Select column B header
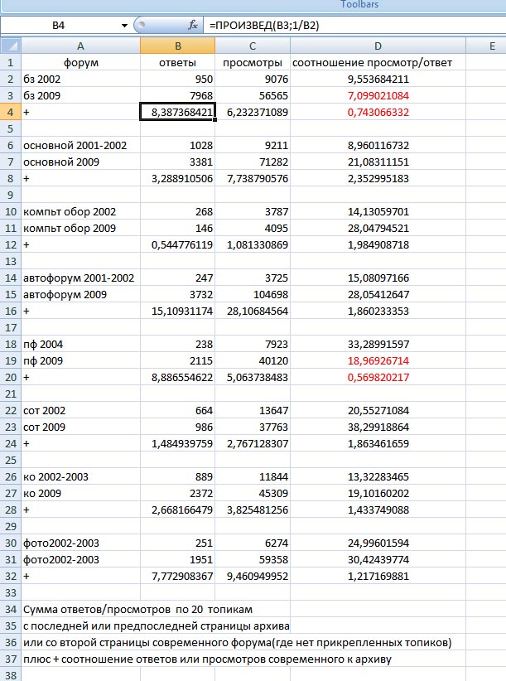This screenshot has height=681, width=506. click(178, 46)
